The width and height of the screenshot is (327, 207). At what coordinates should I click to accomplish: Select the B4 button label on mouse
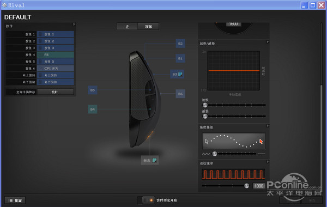(x=93, y=109)
